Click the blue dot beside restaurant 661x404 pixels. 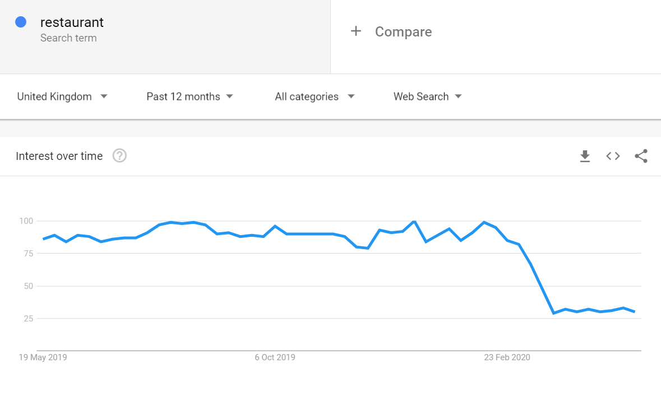(21, 22)
